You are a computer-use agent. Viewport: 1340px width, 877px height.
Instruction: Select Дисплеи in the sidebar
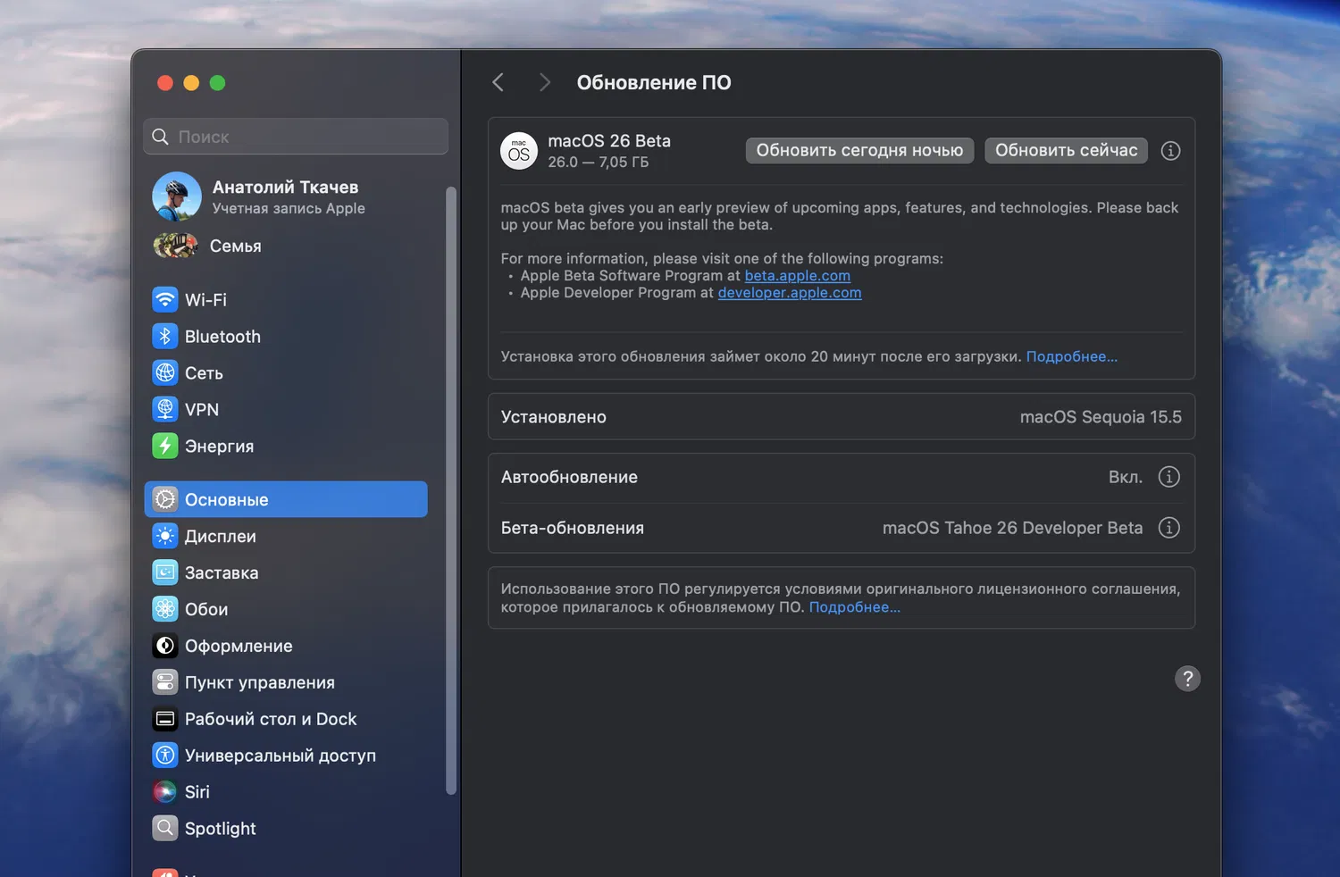pos(220,537)
